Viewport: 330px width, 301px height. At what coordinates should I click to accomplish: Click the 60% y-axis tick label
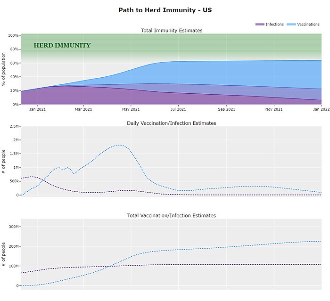[14, 63]
